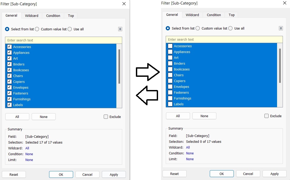Open list options menu icon in right dialog
290x180 pixels.
click(x=281, y=28)
